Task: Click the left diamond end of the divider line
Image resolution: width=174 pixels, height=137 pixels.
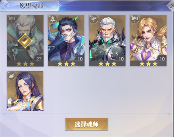Action: (4, 114)
